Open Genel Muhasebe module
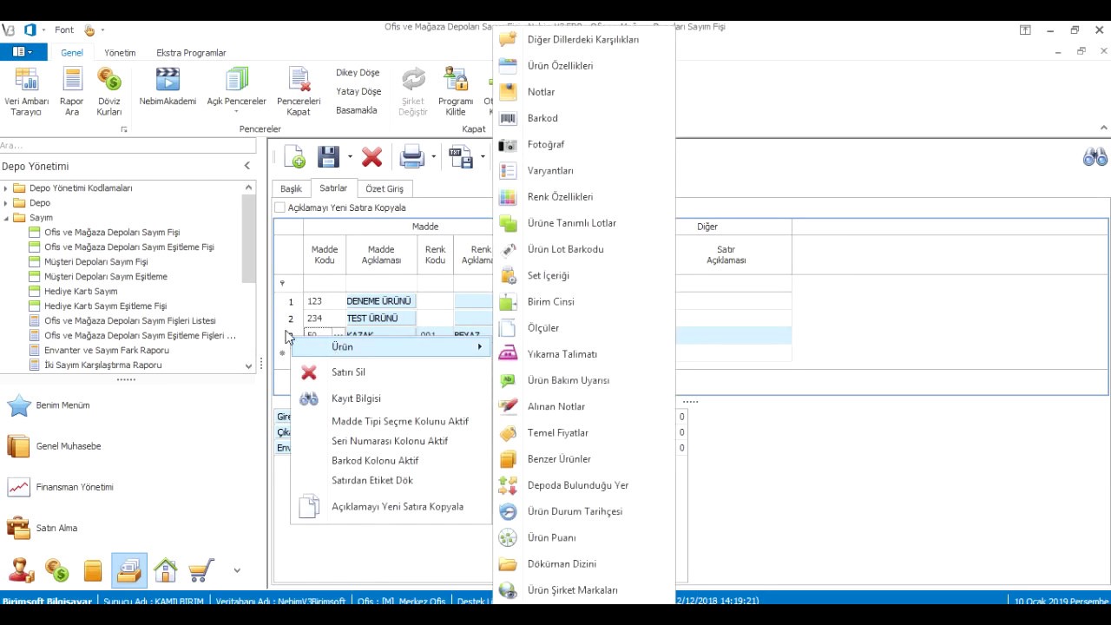The height and width of the screenshot is (625, 1111). click(69, 446)
